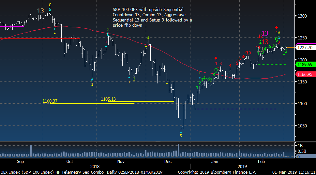Click the 'Daily 02SEP2018-01MAR2019' range text
316x175 pixels.
pyautogui.click(x=135, y=172)
